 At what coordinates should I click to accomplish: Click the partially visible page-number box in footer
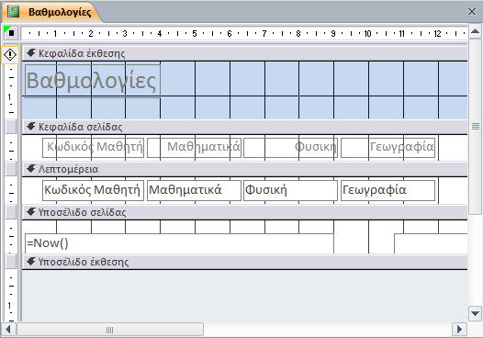[431, 243]
